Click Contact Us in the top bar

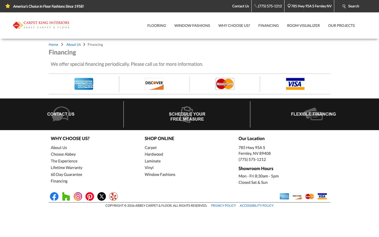[x=240, y=6]
